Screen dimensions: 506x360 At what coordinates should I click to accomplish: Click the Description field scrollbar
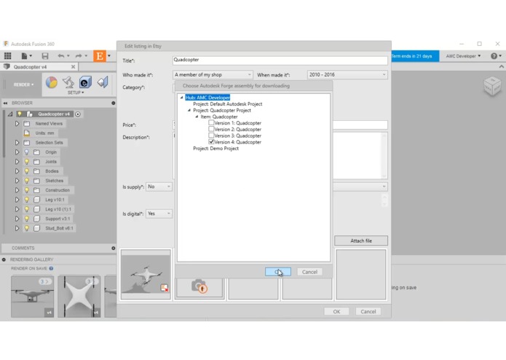[384, 155]
